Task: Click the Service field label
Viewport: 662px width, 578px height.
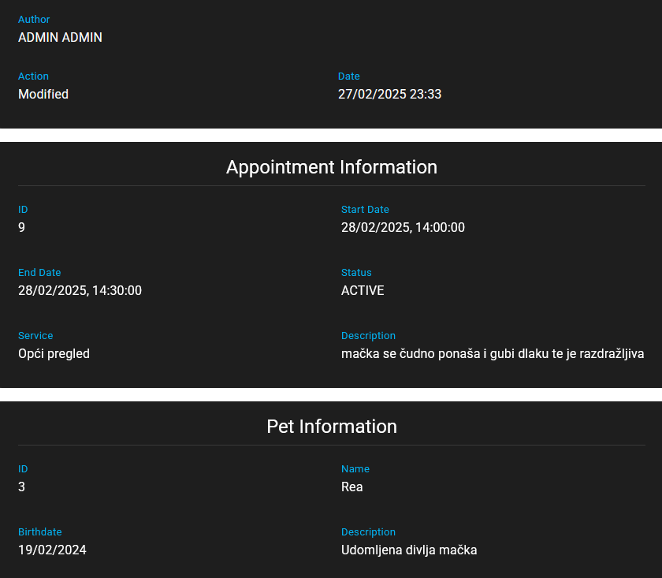Action: click(35, 335)
